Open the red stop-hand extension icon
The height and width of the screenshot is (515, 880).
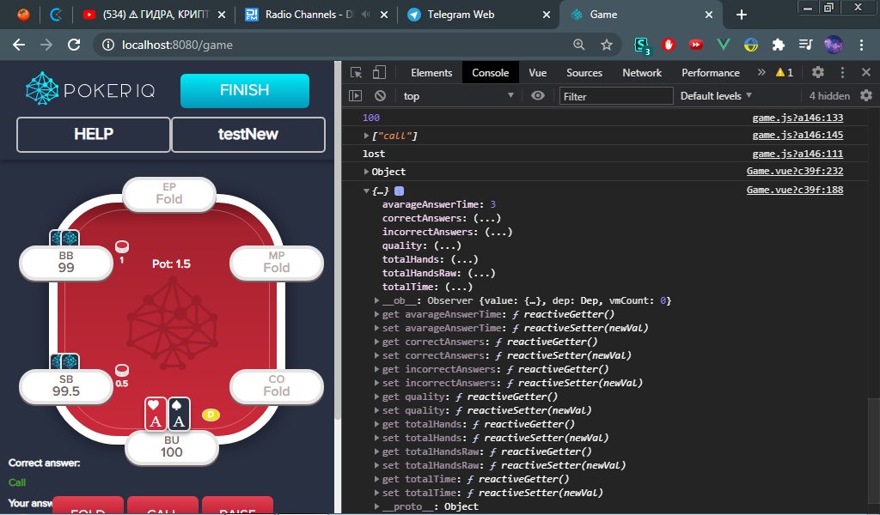click(x=668, y=45)
